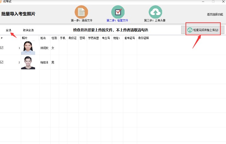Click the 密码 column header
This screenshot has width=226, height=144.
(x=82, y=38)
